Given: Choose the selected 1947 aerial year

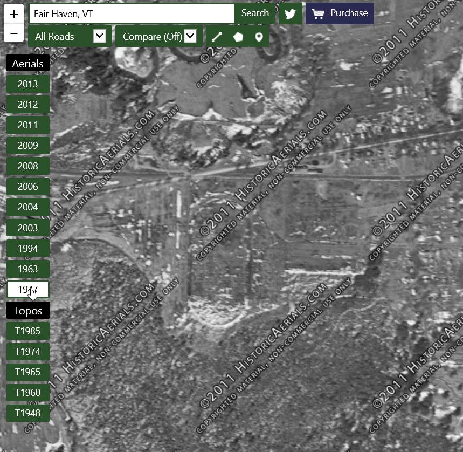Looking at the screenshot, I should click(x=28, y=290).
